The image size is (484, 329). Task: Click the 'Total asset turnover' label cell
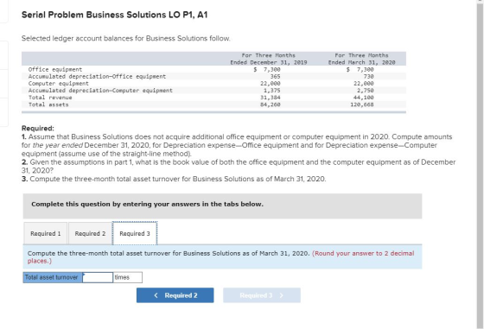pos(53,277)
